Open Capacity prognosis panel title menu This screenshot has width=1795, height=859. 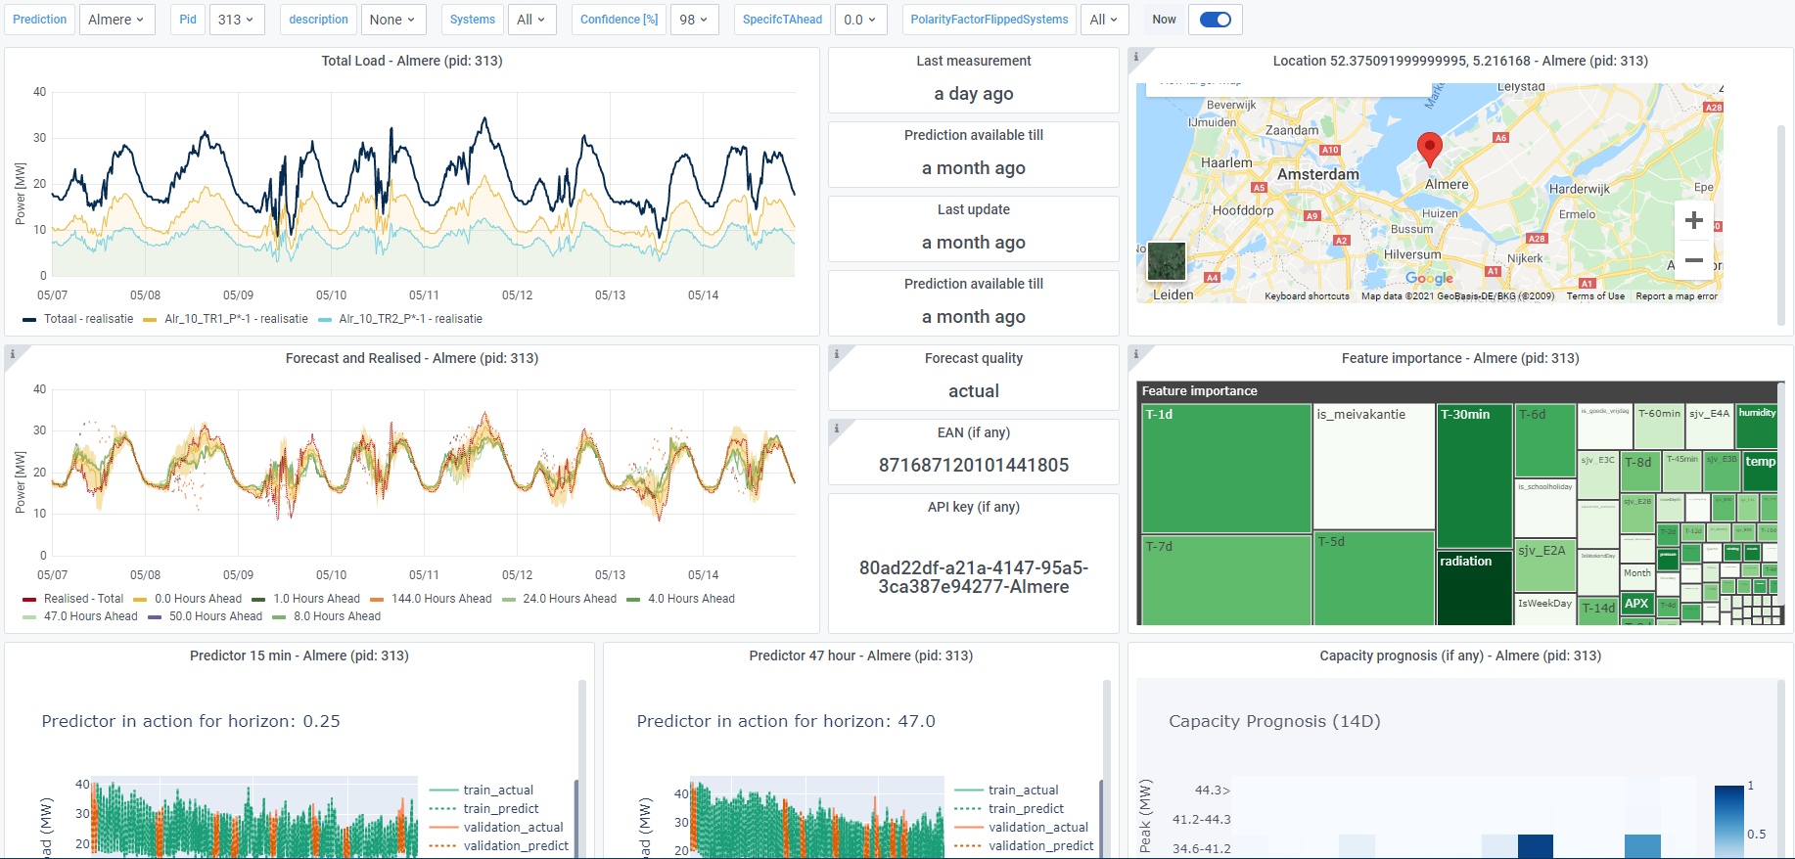tap(1459, 656)
